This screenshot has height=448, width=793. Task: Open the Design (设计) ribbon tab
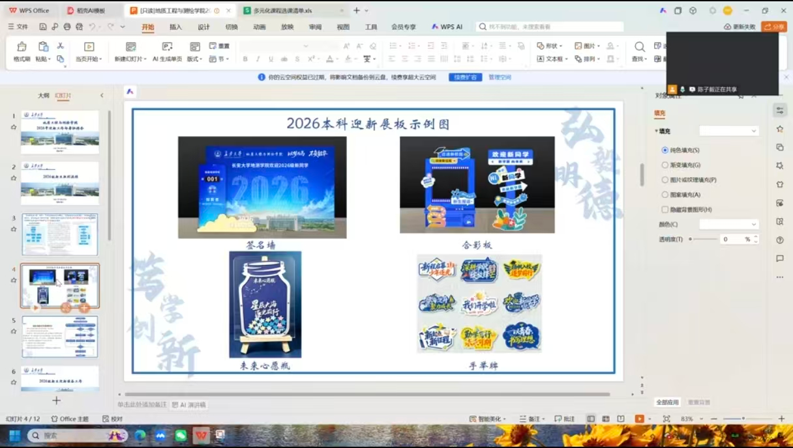point(203,27)
